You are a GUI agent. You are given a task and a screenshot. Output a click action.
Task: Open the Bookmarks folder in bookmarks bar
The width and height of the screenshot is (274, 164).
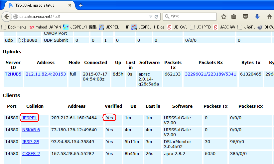tap(14, 27)
